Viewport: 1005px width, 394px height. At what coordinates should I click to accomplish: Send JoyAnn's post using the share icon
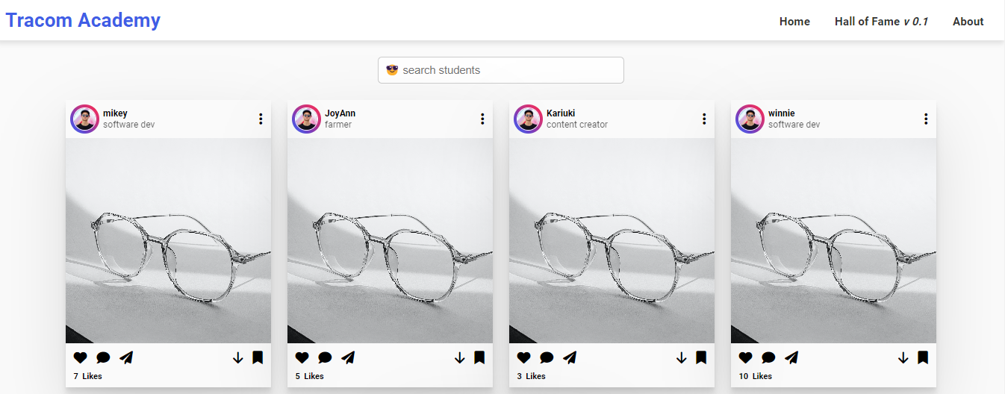click(x=348, y=358)
